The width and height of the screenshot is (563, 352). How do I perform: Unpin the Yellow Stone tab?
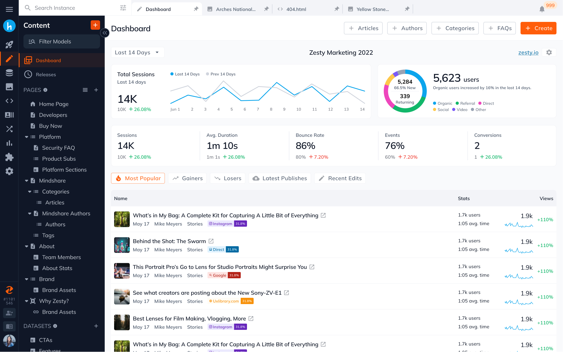[407, 9]
